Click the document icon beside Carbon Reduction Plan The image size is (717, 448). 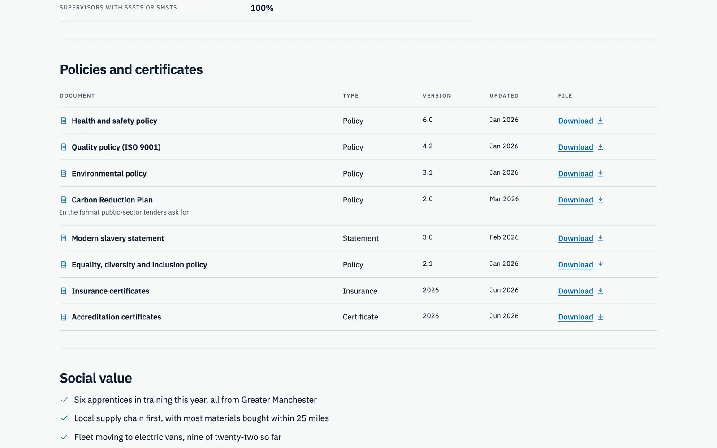point(64,200)
